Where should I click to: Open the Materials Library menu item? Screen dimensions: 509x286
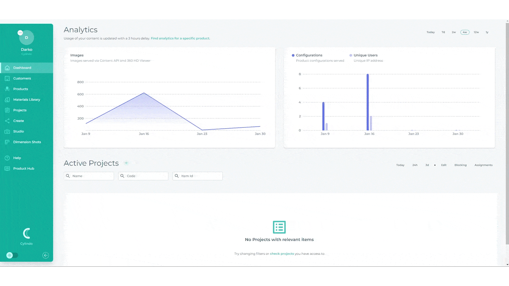(27, 100)
